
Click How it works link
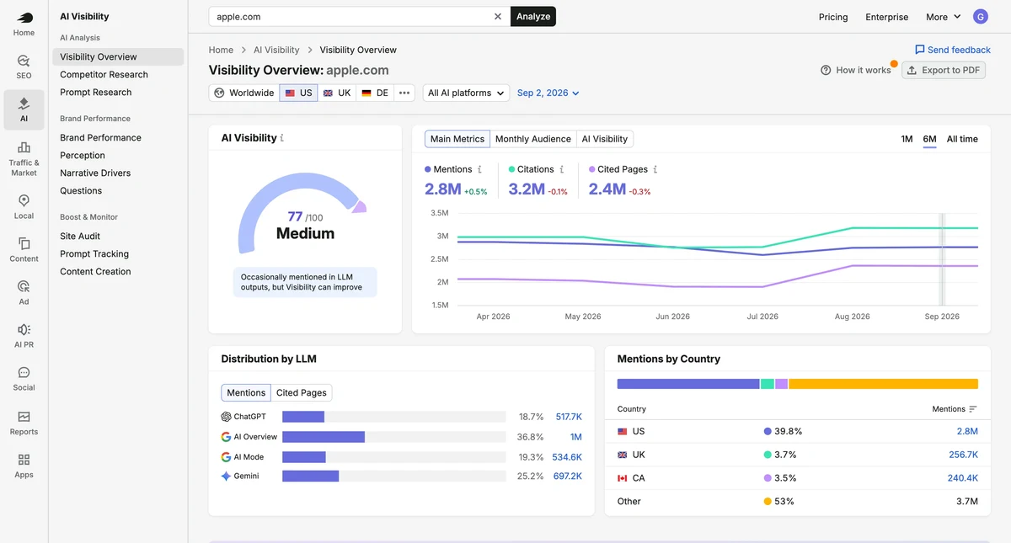[x=855, y=70]
